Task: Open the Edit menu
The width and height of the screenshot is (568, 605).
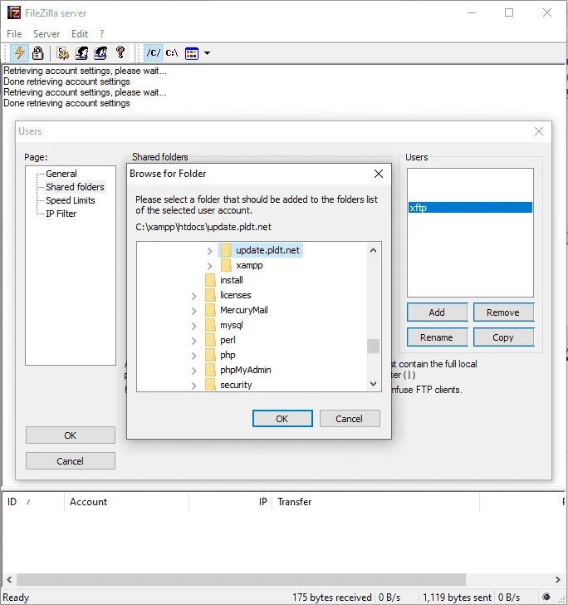Action: (80, 34)
